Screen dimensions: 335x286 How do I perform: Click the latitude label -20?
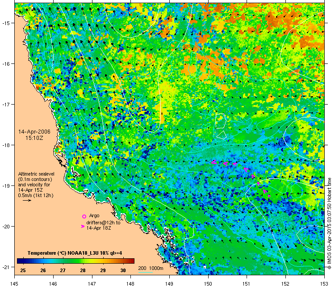(5, 227)
